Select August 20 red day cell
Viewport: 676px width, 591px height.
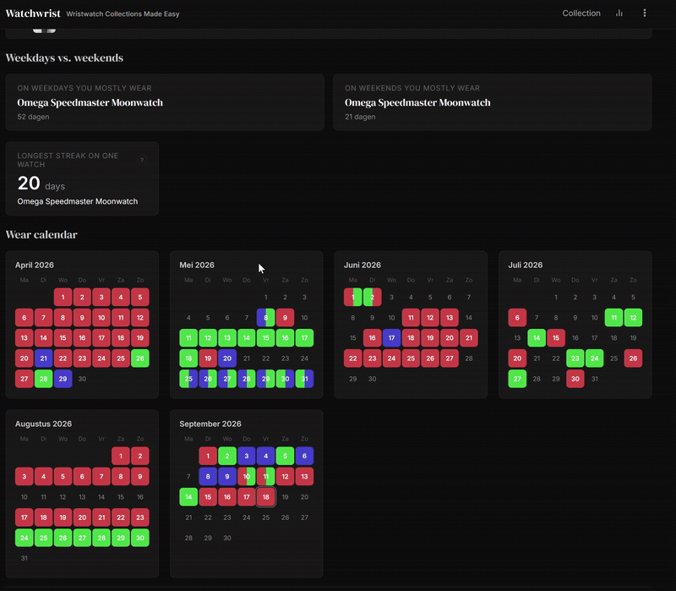pos(82,517)
